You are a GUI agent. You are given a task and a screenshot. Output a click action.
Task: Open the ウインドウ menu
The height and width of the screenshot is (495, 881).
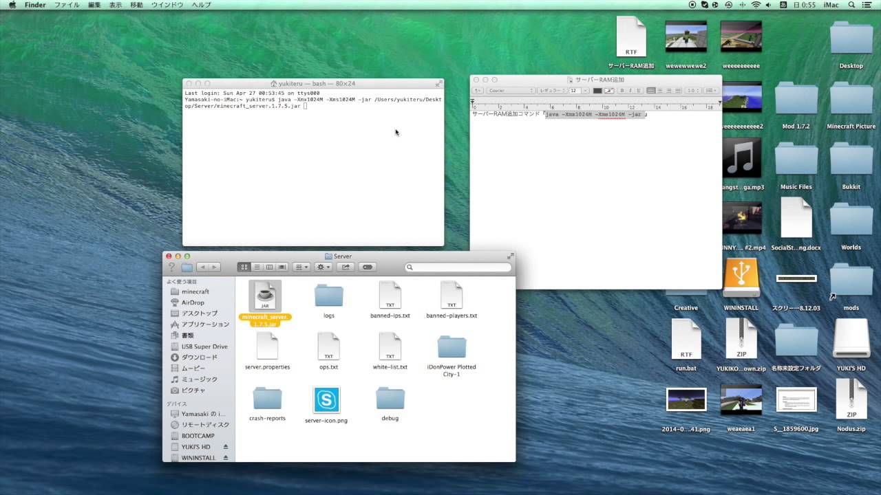coord(167,5)
